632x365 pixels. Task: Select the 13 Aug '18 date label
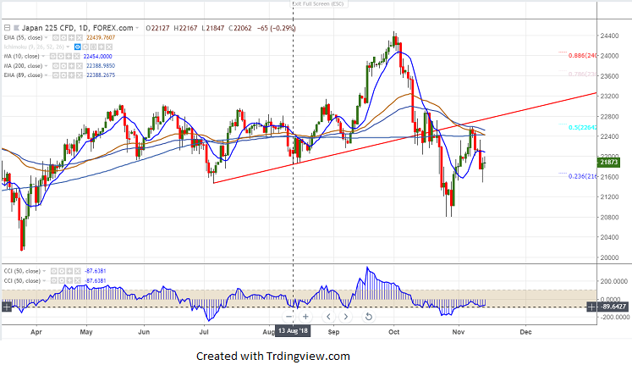[293, 331]
